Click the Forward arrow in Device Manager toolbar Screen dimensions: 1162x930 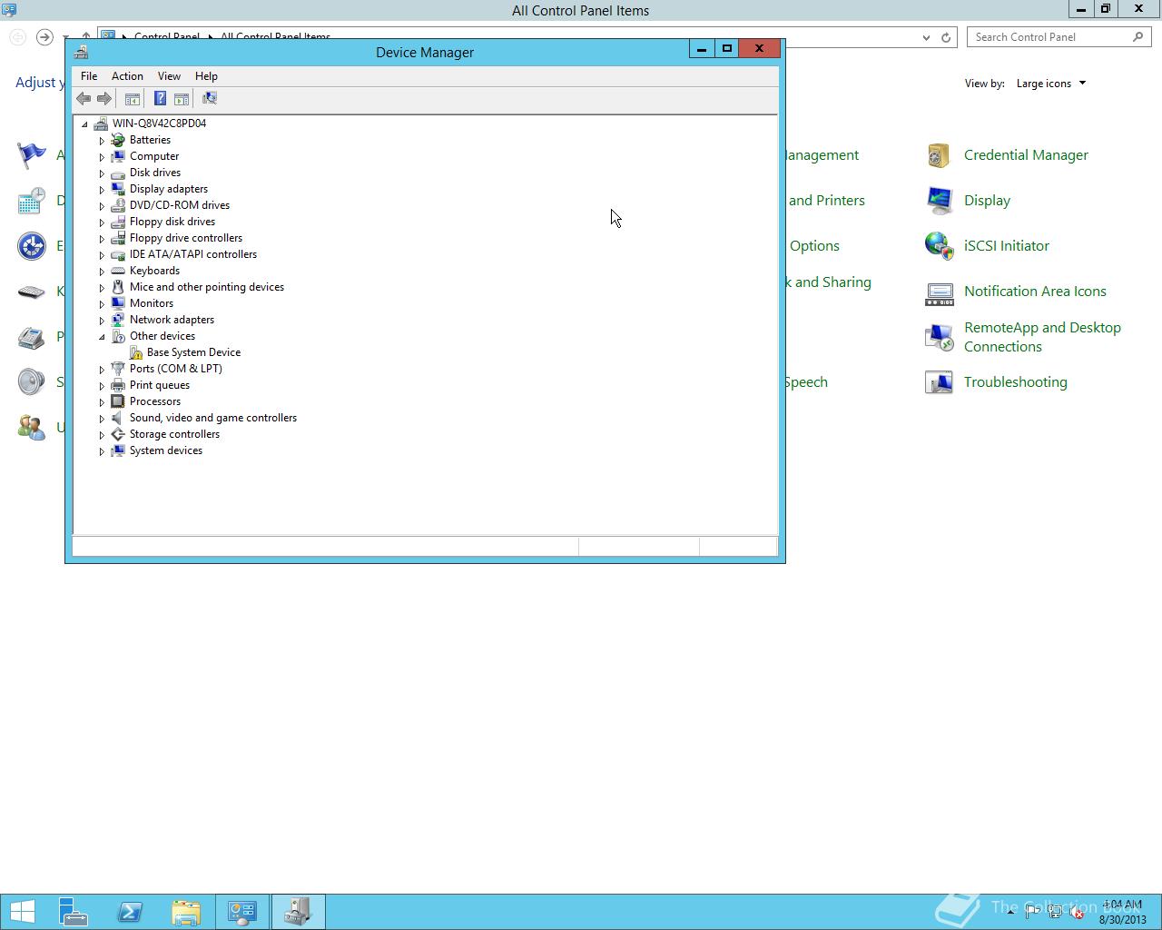pyautogui.click(x=104, y=98)
